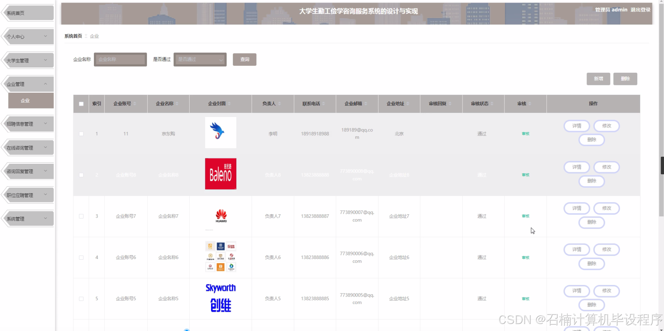Select the checkbox for 企业名称7 row
This screenshot has width=664, height=331.
81,216
